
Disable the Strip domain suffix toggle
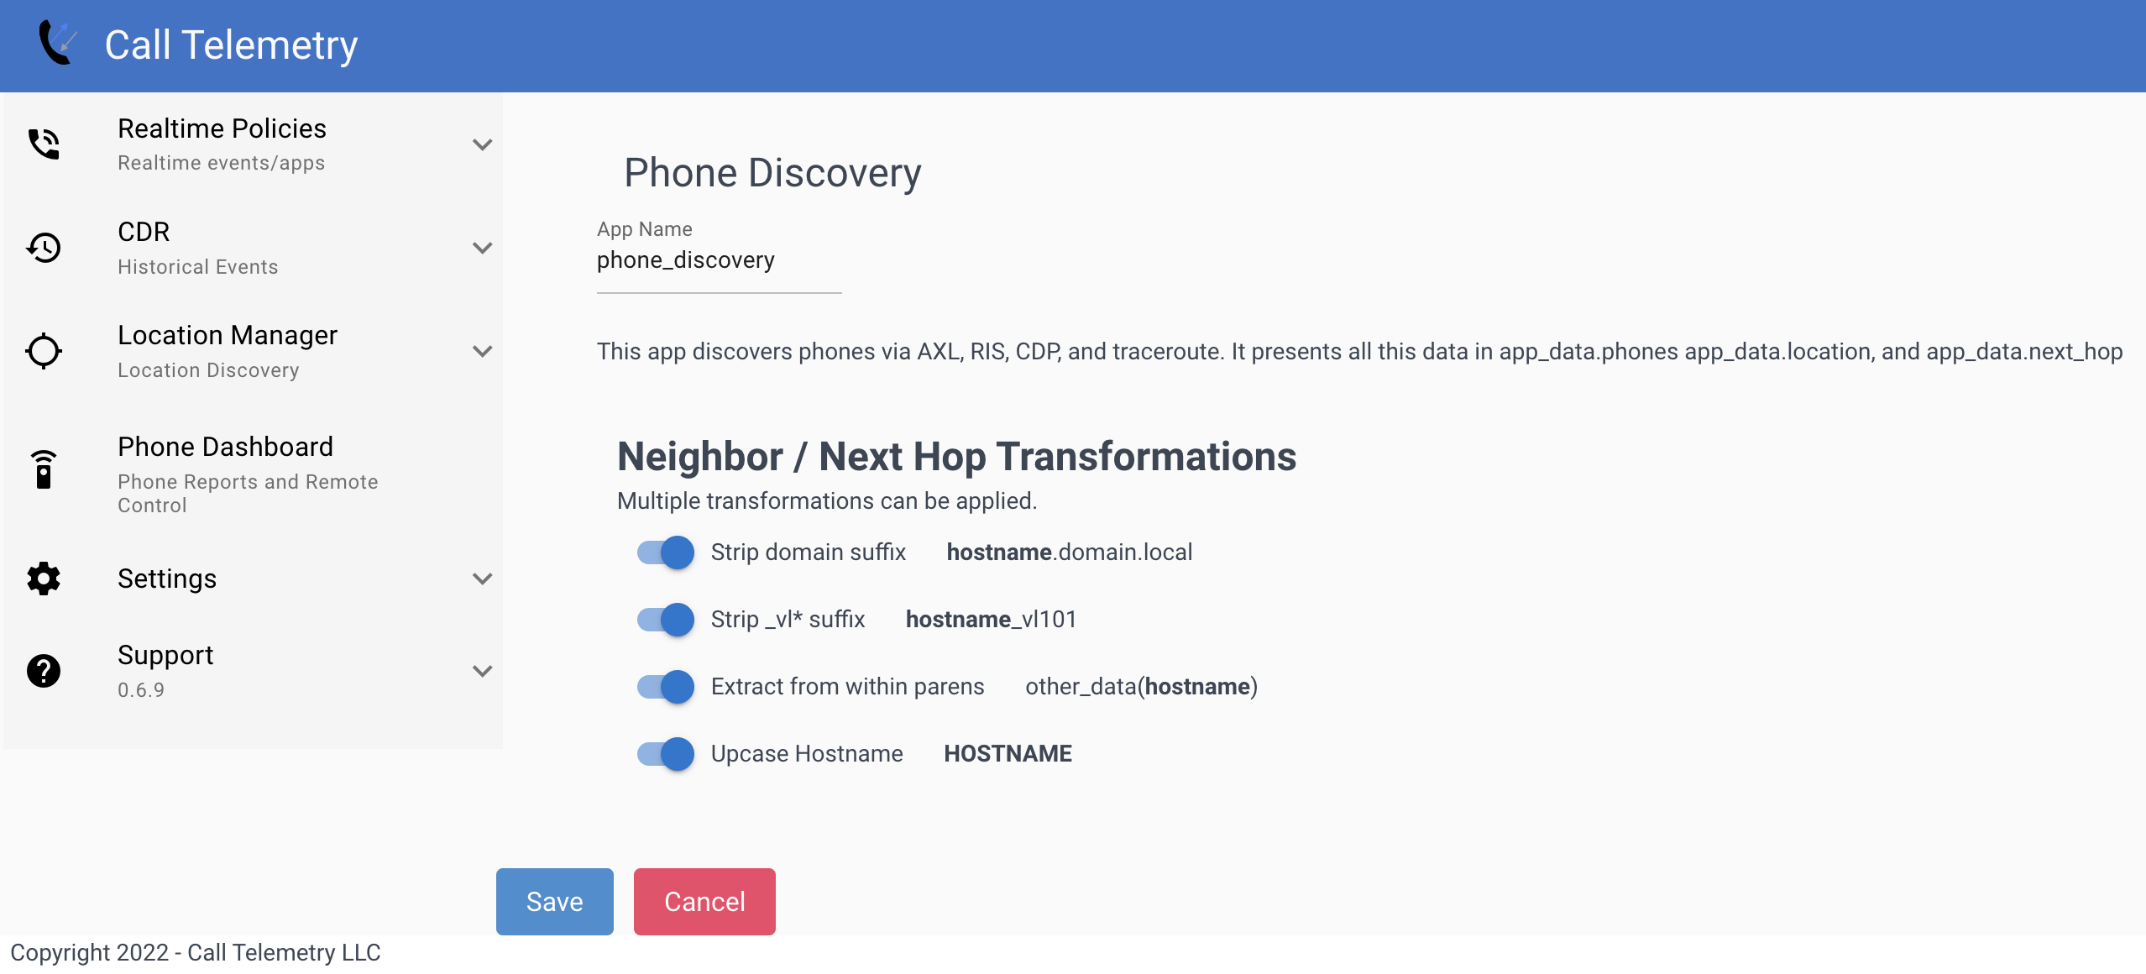[665, 552]
